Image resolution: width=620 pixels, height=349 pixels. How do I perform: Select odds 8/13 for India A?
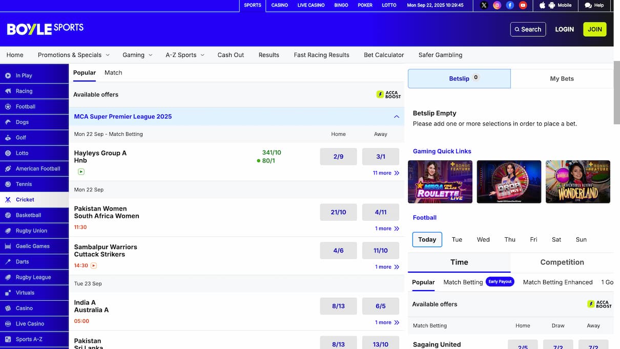click(338, 306)
